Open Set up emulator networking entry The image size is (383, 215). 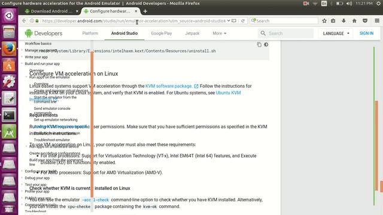pos(56,119)
